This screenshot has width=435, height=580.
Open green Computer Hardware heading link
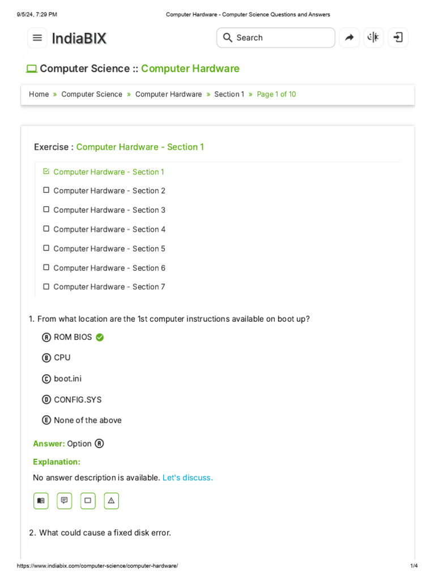coord(190,69)
